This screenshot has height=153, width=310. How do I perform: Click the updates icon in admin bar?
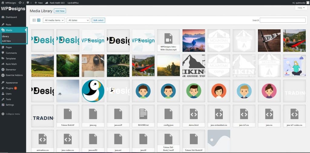[21, 2]
